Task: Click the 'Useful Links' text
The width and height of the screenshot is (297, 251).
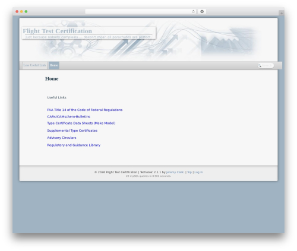Action: (56, 97)
